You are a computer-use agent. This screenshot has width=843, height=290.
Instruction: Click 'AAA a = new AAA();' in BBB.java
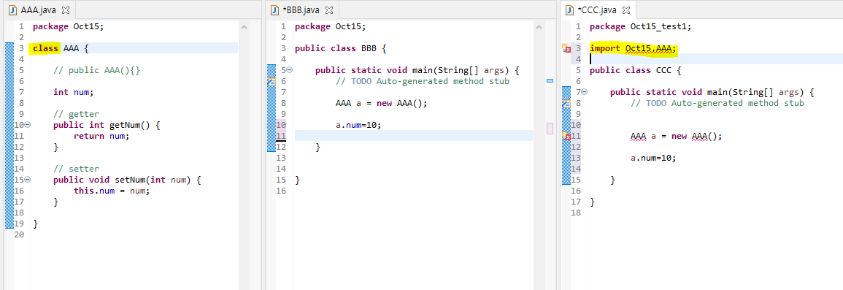tap(381, 103)
